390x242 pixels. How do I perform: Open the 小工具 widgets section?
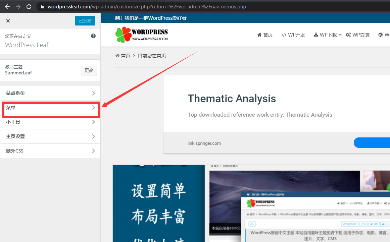click(50, 122)
